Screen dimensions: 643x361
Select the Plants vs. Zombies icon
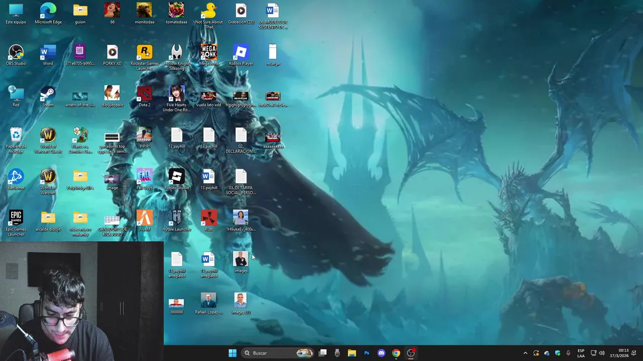pyautogui.click(x=80, y=140)
